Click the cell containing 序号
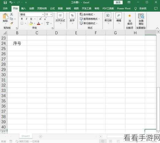 tap(17, 43)
